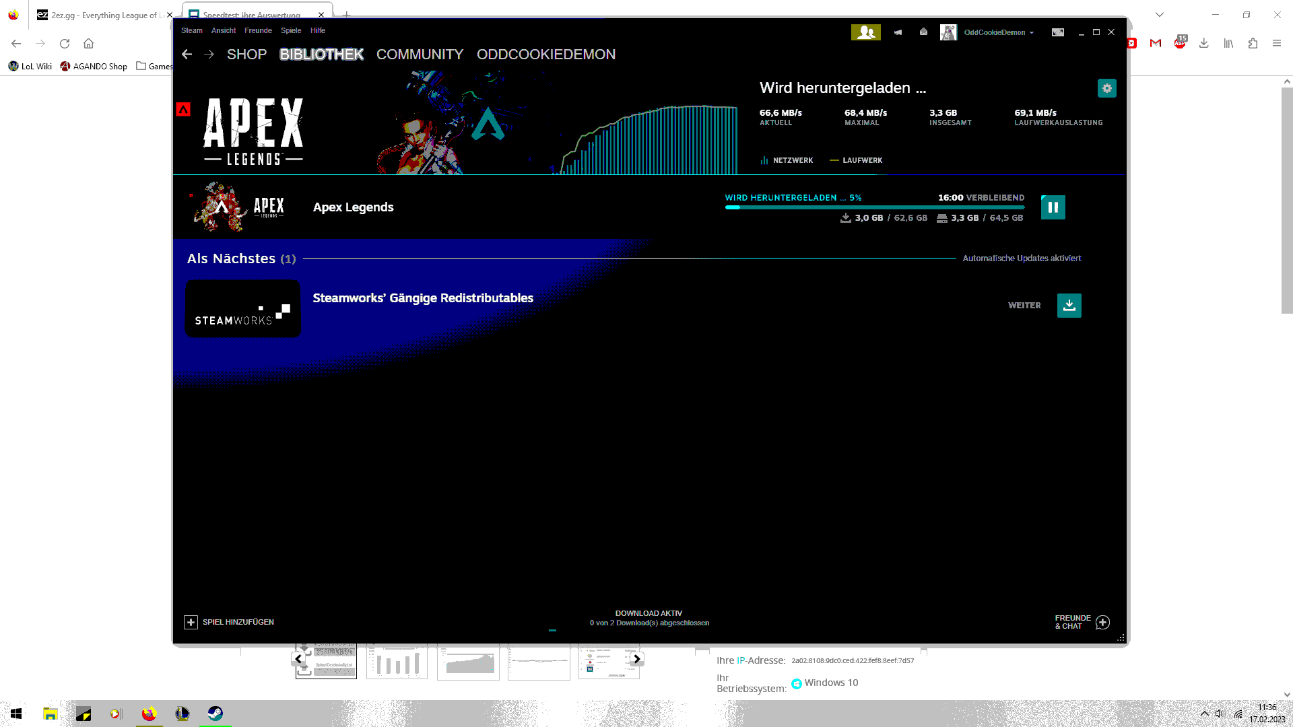1293x727 pixels.
Task: Switch Steam to Big Picture mode
Action: 1058,32
